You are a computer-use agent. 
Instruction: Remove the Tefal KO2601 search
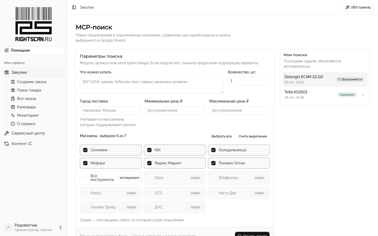[363, 95]
